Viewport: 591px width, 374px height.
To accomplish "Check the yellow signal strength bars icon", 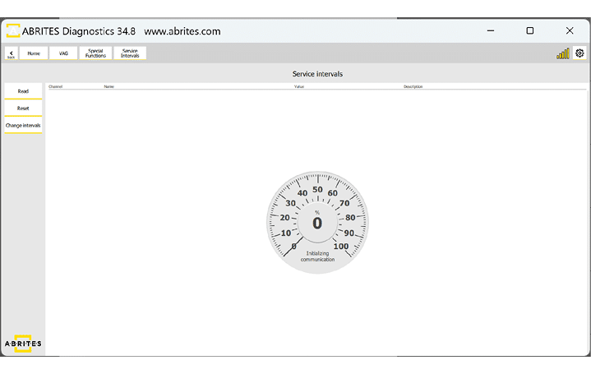I will click(563, 53).
